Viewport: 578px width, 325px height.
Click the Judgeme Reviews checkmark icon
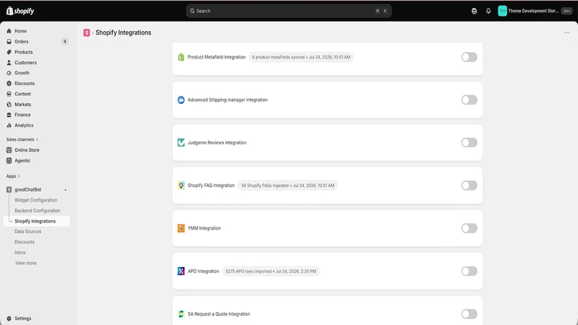point(181,142)
